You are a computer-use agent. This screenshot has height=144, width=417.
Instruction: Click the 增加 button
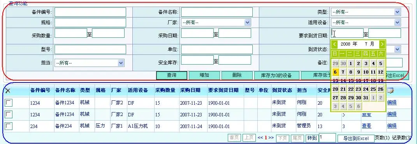tap(204, 76)
